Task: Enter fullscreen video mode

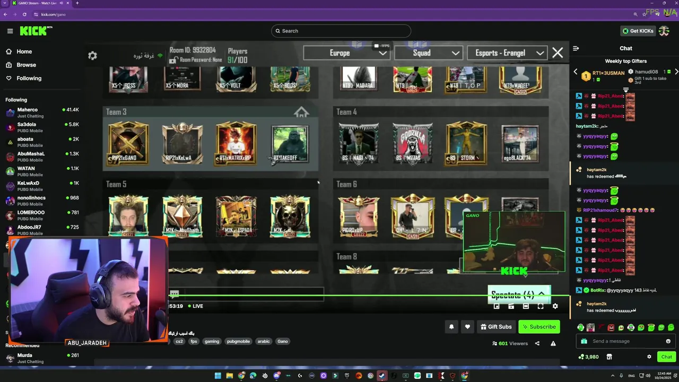Action: point(541,306)
